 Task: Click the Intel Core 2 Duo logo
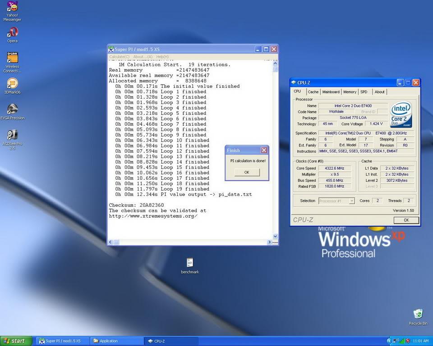point(401,114)
